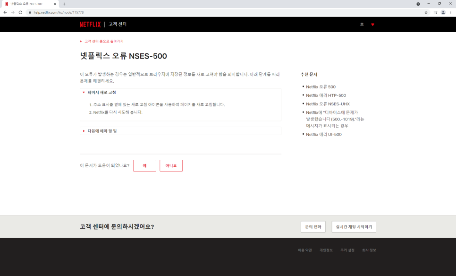Image resolution: width=456 pixels, height=276 pixels.
Task: Open the 쿠키 설정 footer link
Action: (x=347, y=250)
